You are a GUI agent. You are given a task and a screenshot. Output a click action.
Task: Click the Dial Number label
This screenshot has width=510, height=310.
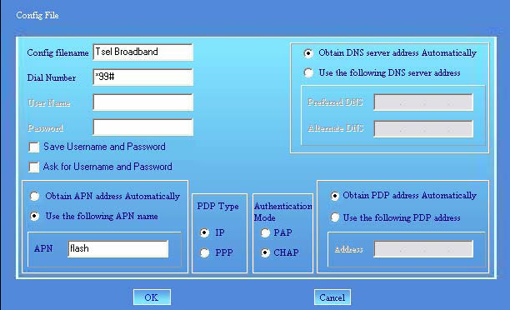pos(52,77)
